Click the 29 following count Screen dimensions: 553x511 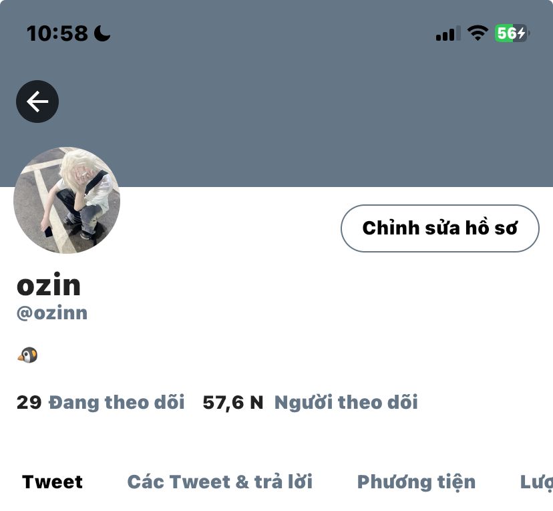tap(29, 402)
